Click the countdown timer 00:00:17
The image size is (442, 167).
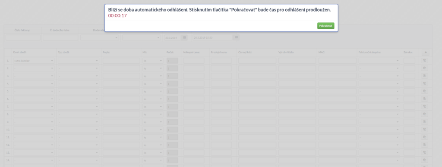(x=117, y=16)
